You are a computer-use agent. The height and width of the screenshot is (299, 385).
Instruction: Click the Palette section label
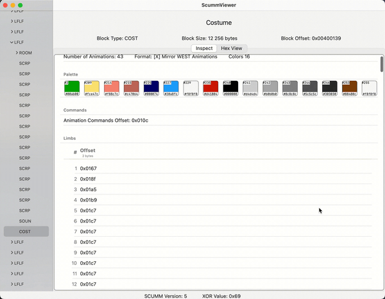[71, 74]
